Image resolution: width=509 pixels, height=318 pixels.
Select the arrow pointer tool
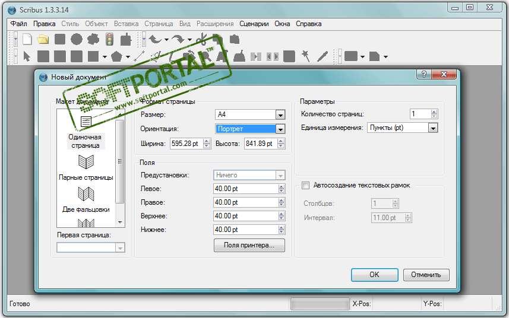27,56
